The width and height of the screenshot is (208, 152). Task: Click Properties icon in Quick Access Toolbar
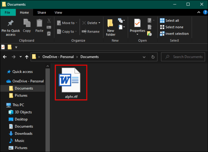point(3,47)
